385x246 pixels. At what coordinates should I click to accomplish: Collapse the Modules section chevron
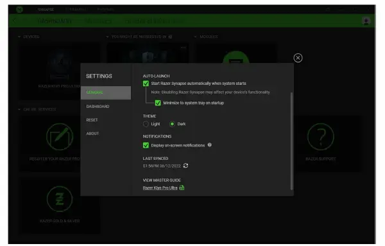click(196, 37)
